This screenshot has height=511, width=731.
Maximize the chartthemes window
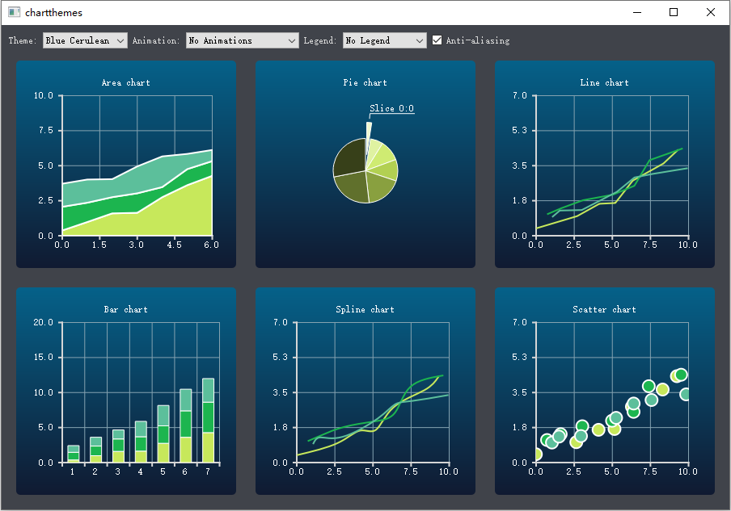[674, 12]
